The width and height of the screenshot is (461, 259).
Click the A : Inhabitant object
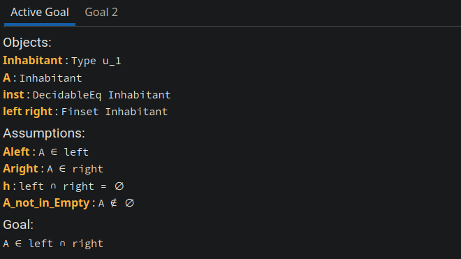(43, 78)
